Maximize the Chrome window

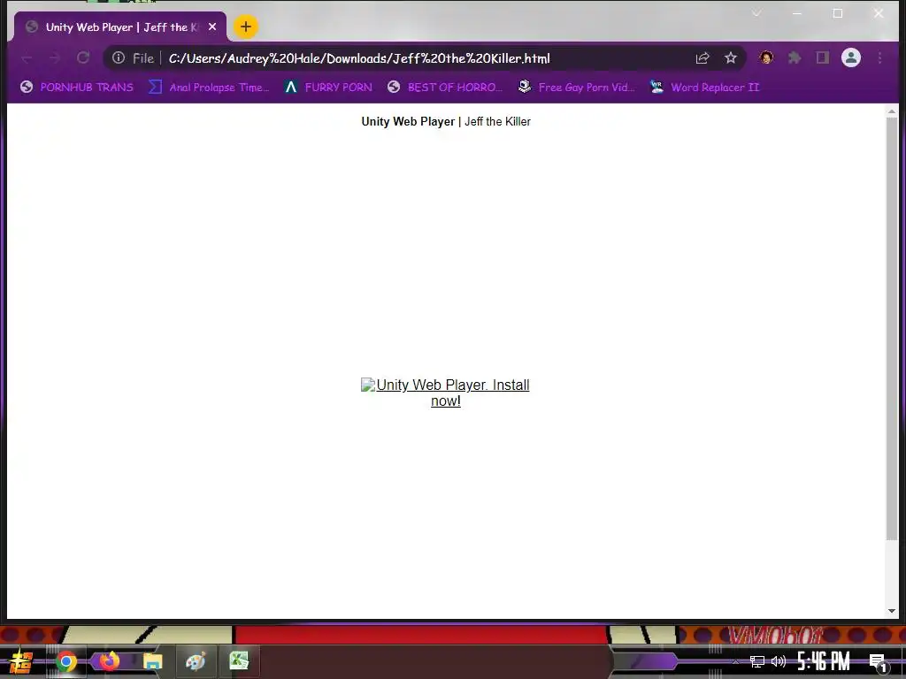[x=838, y=13]
